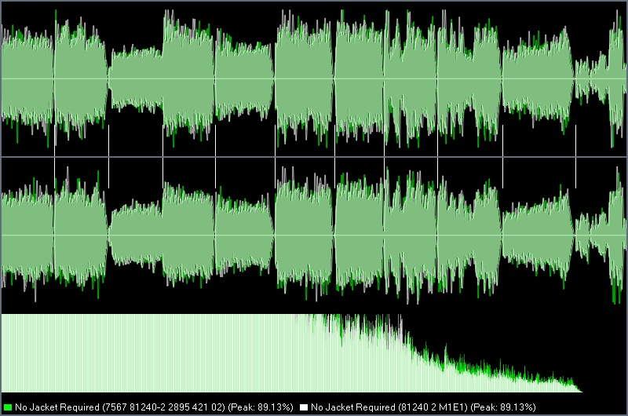Click the fourth white track boundary marker
This screenshot has width=628, height=416.
point(215,156)
